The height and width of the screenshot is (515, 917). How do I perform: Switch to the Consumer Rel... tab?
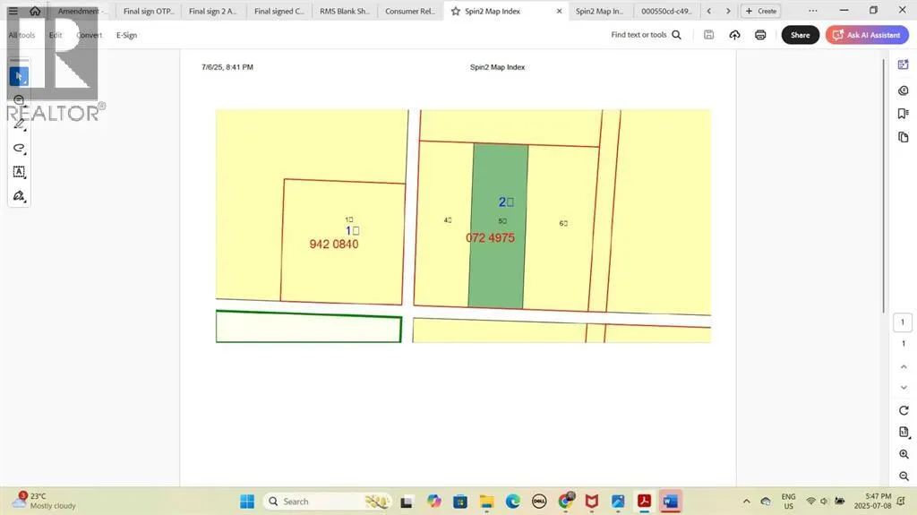(409, 12)
